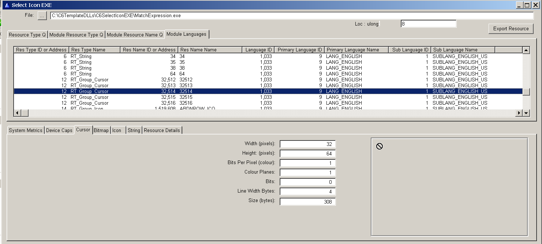Switch to the Bitmap tab
This screenshot has width=542, height=244.
tap(101, 130)
